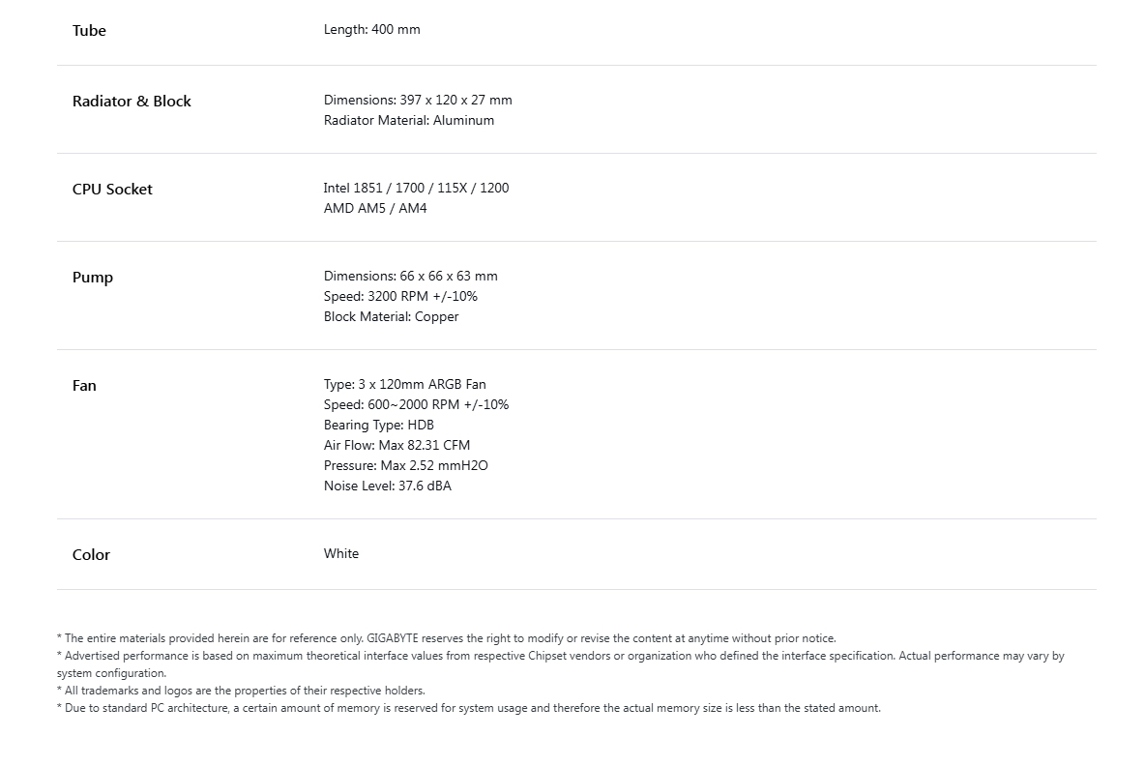Screen dimensions: 1145x766
Task: Select the Intel 1851 / 1700 socket line
Action: pyautogui.click(x=416, y=189)
